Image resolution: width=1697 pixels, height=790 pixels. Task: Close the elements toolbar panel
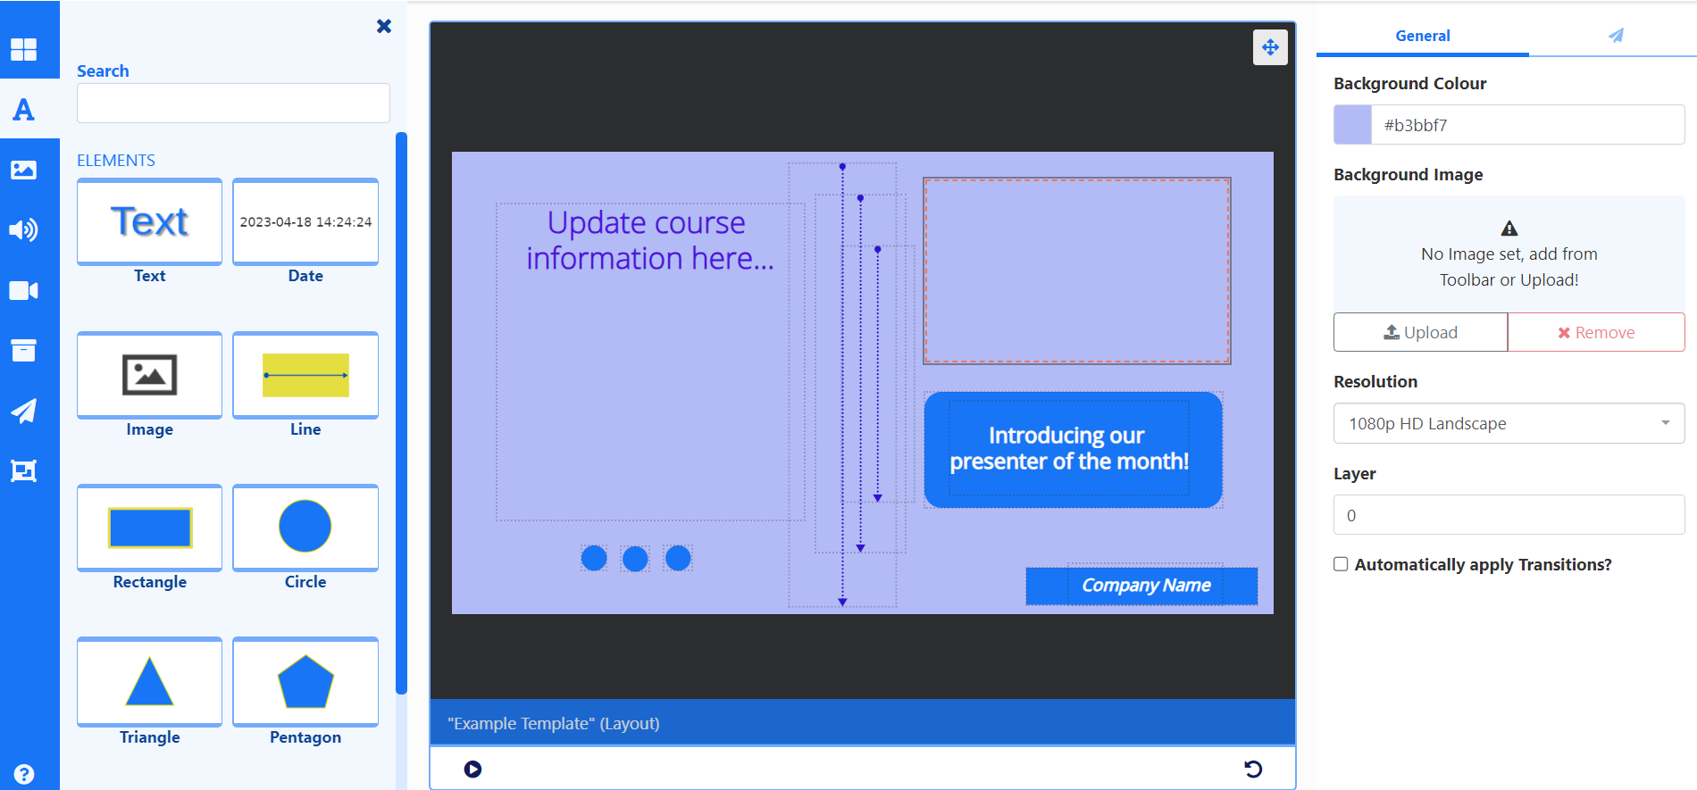pyautogui.click(x=384, y=26)
